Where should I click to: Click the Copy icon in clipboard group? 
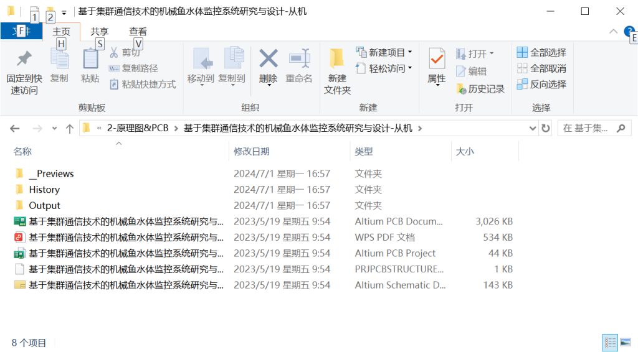click(x=59, y=59)
